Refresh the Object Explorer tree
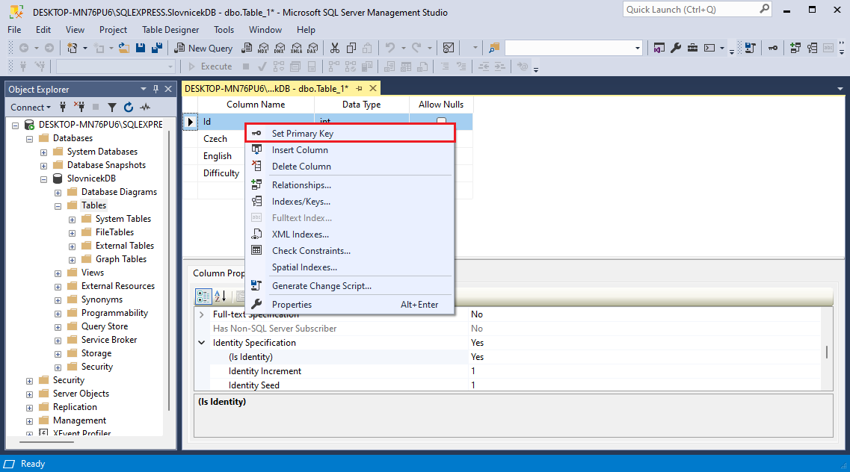 129,108
